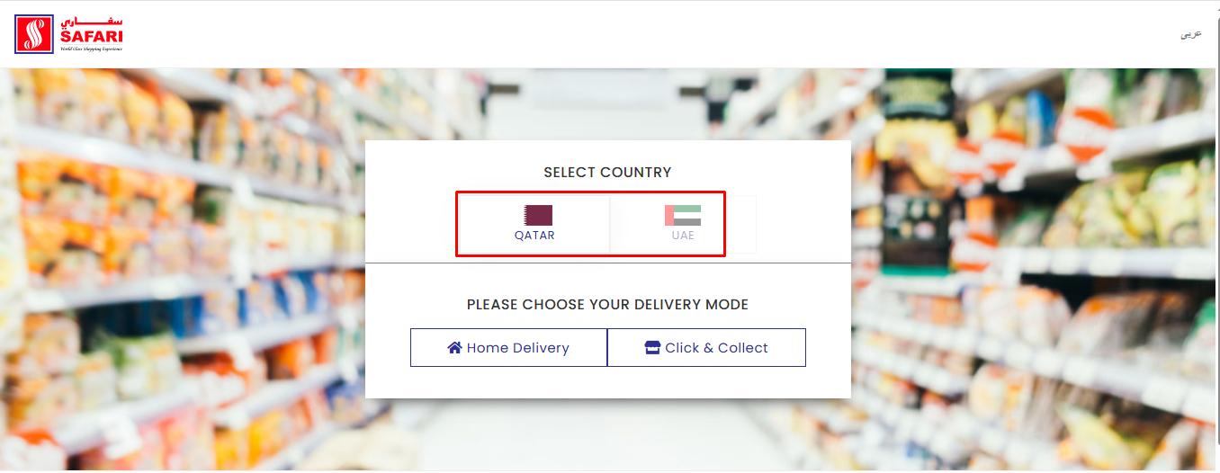Click the Arabic Safari text in the logo
The image size is (1220, 473).
pos(92,21)
